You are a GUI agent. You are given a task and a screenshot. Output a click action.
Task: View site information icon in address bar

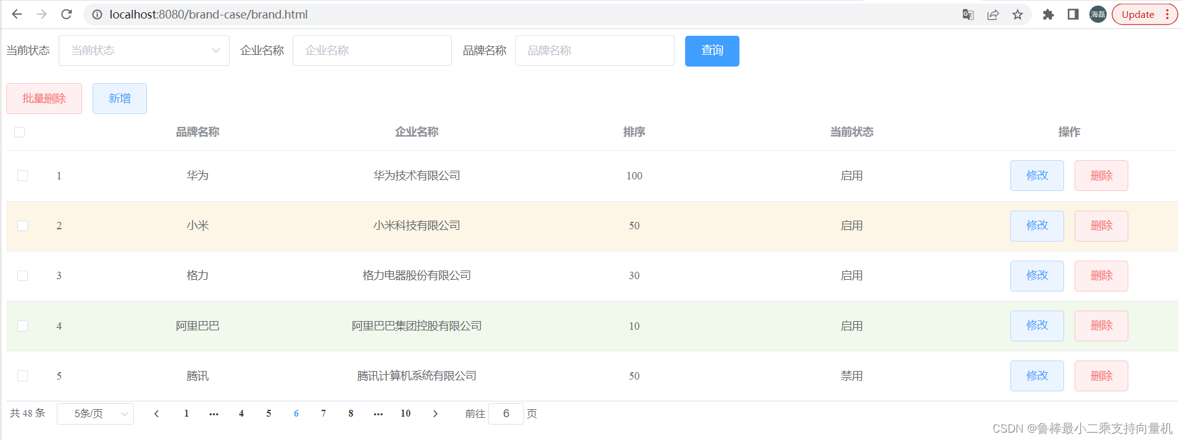pyautogui.click(x=97, y=14)
